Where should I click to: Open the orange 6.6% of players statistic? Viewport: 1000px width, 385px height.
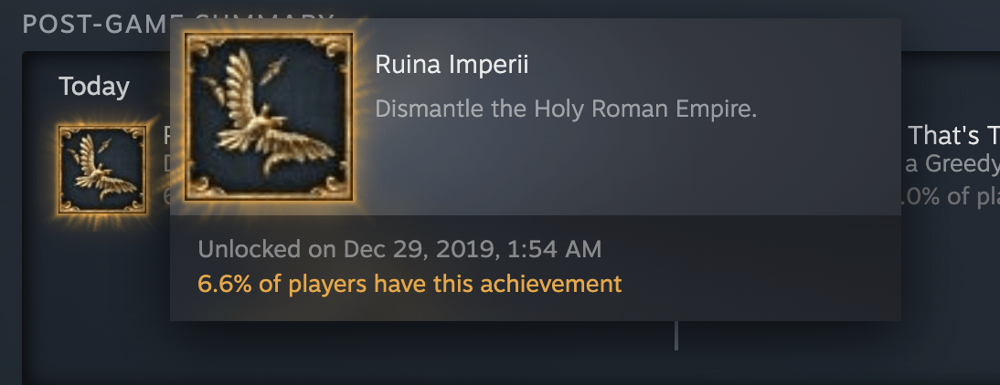click(410, 283)
